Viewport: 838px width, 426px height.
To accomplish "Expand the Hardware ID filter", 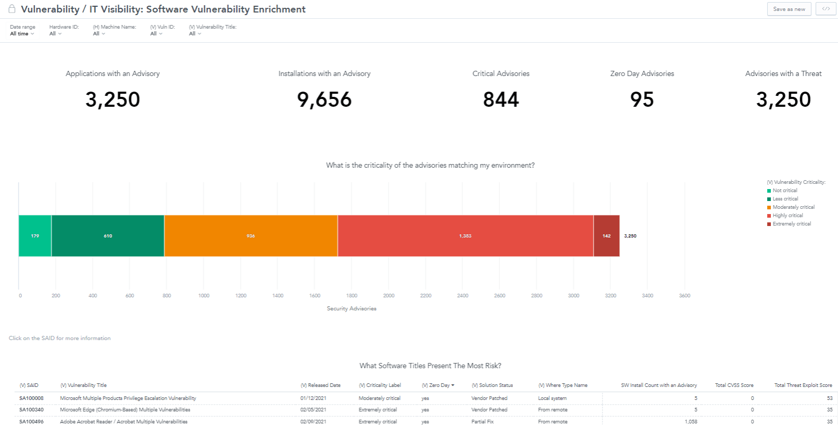I will (x=55, y=34).
